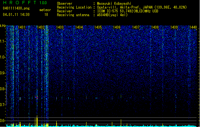Click the 1434 time marker

pyautogui.click(x=79, y=27)
